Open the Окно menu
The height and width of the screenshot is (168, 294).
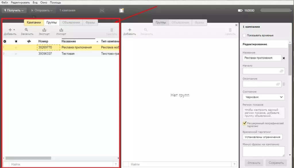pos(44,2)
